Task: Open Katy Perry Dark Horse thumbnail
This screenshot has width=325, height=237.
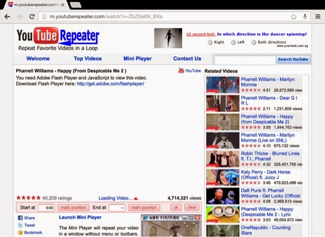Action: coord(222,178)
